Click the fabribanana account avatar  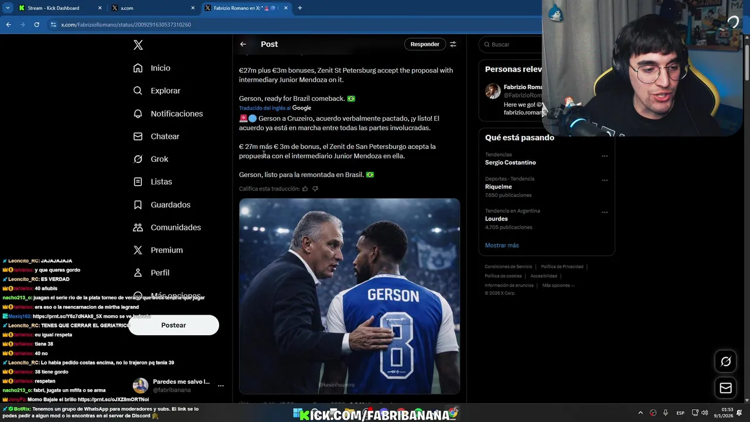tap(141, 386)
